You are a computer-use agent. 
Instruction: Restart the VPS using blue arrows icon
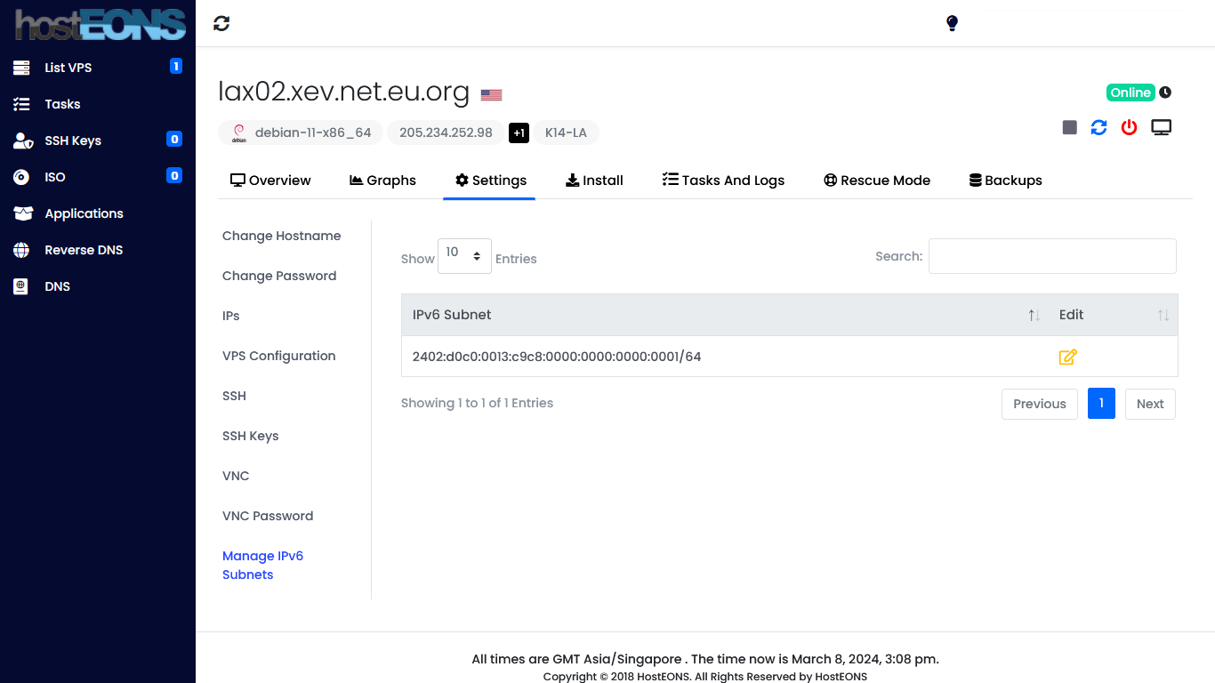(1099, 127)
